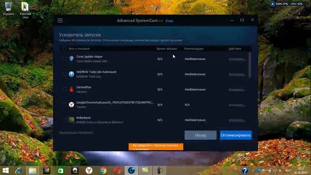This screenshot has height=175, width=311.
Task: Click the DAEMON Tools Lite lightning icon
Action: pyautogui.click(x=71, y=74)
